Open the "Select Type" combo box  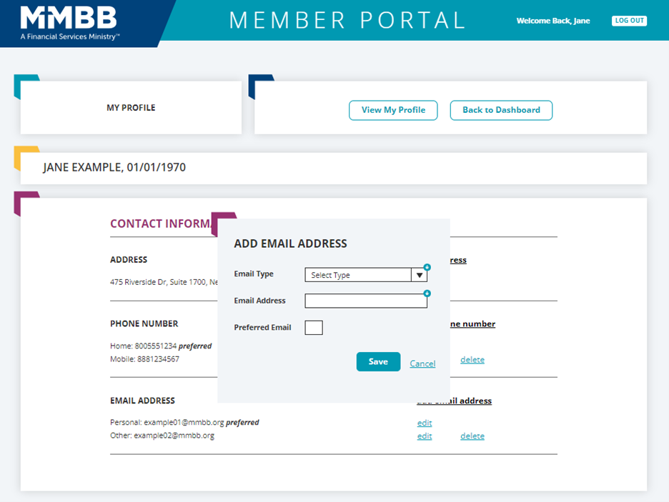[x=357, y=276]
